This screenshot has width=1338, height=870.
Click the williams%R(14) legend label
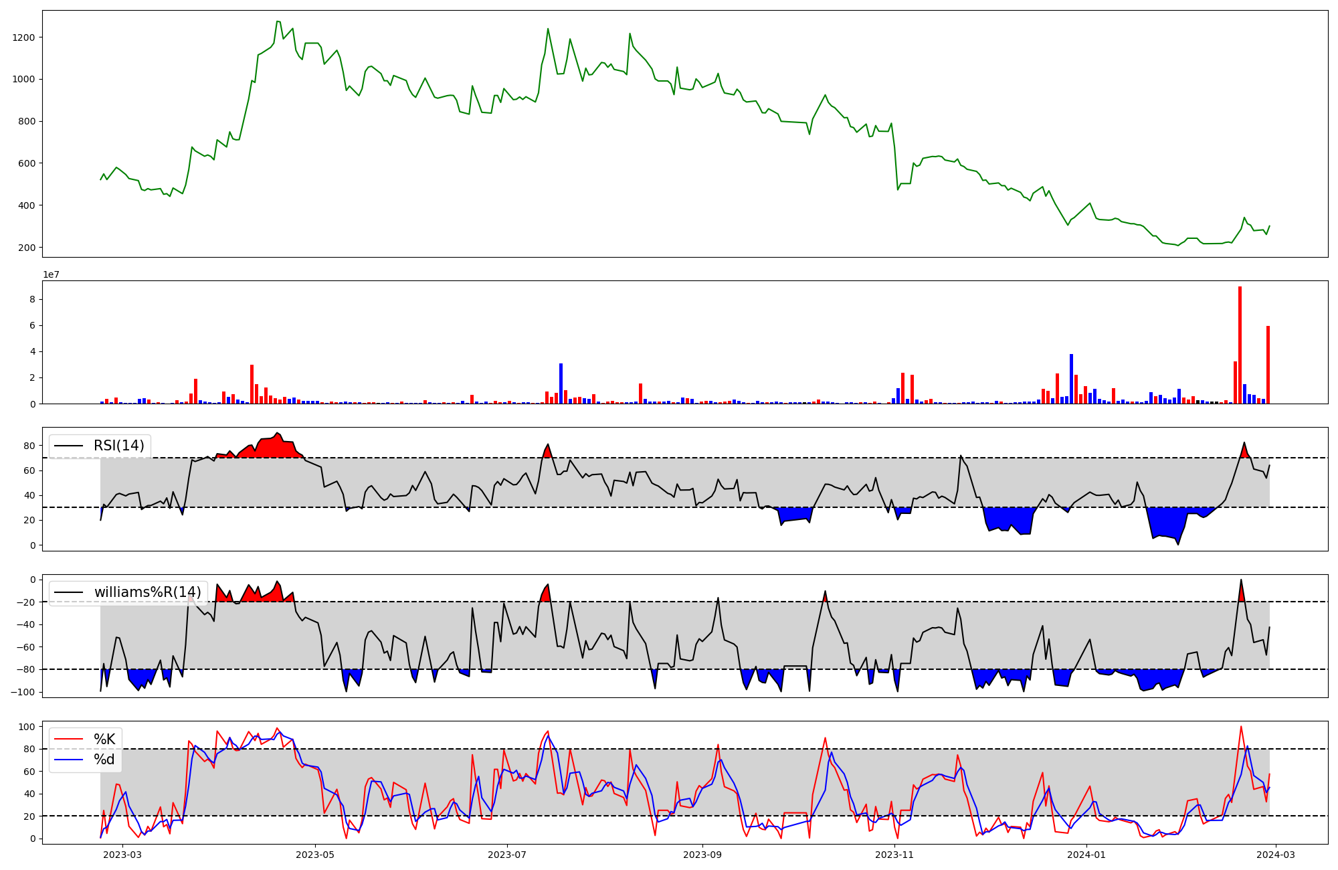click(x=147, y=592)
